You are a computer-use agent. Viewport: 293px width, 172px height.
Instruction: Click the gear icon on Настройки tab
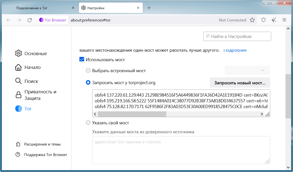[x=84, y=8]
